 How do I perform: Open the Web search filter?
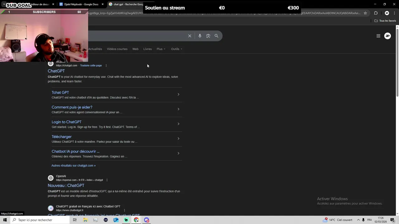(135, 49)
